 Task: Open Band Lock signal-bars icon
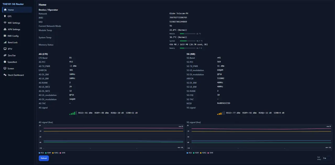(x=5, y=42)
